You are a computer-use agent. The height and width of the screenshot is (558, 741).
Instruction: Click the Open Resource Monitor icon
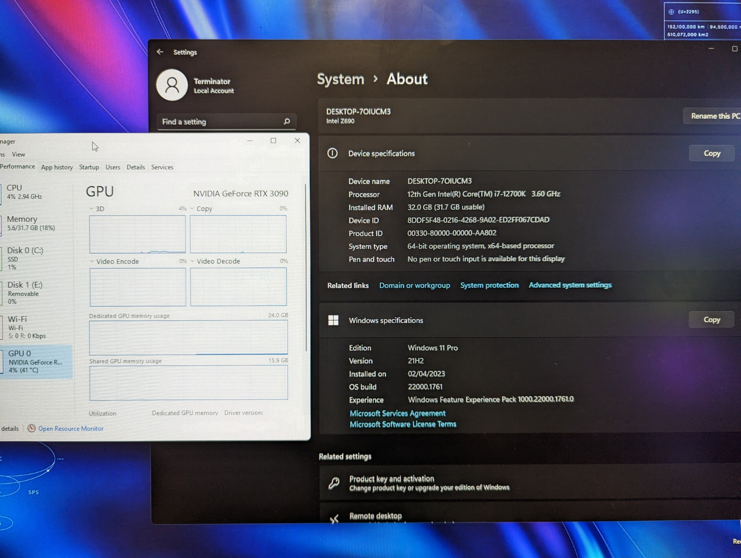[x=32, y=428]
